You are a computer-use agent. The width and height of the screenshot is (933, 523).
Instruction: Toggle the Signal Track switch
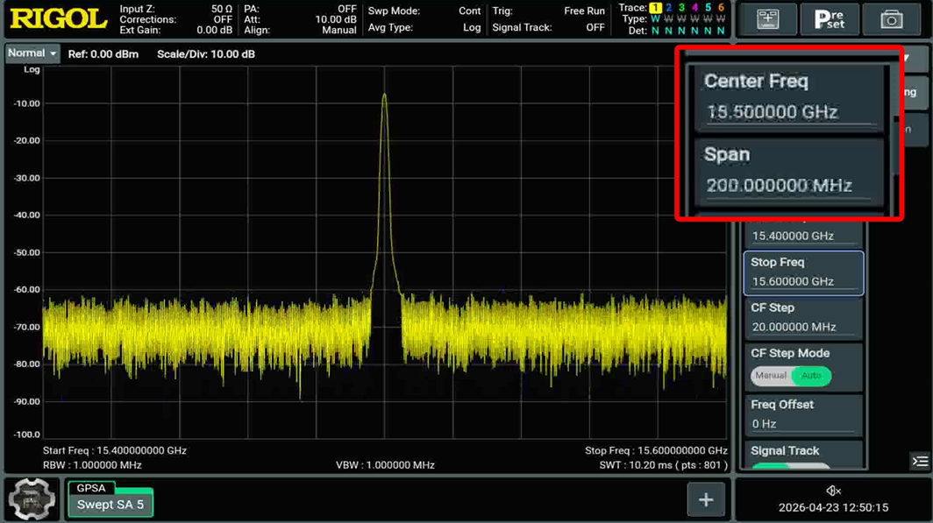tap(791, 467)
